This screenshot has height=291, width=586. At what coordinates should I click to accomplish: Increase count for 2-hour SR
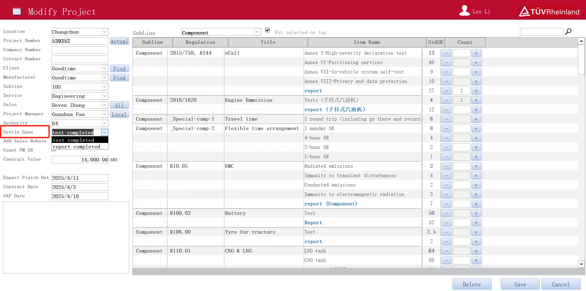click(476, 147)
